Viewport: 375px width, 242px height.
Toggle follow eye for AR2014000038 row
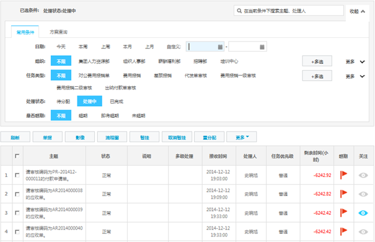(x=363, y=194)
